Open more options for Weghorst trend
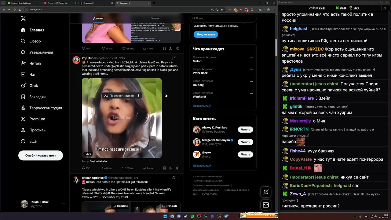Screen dimensions: 391x220 (251, 94)
